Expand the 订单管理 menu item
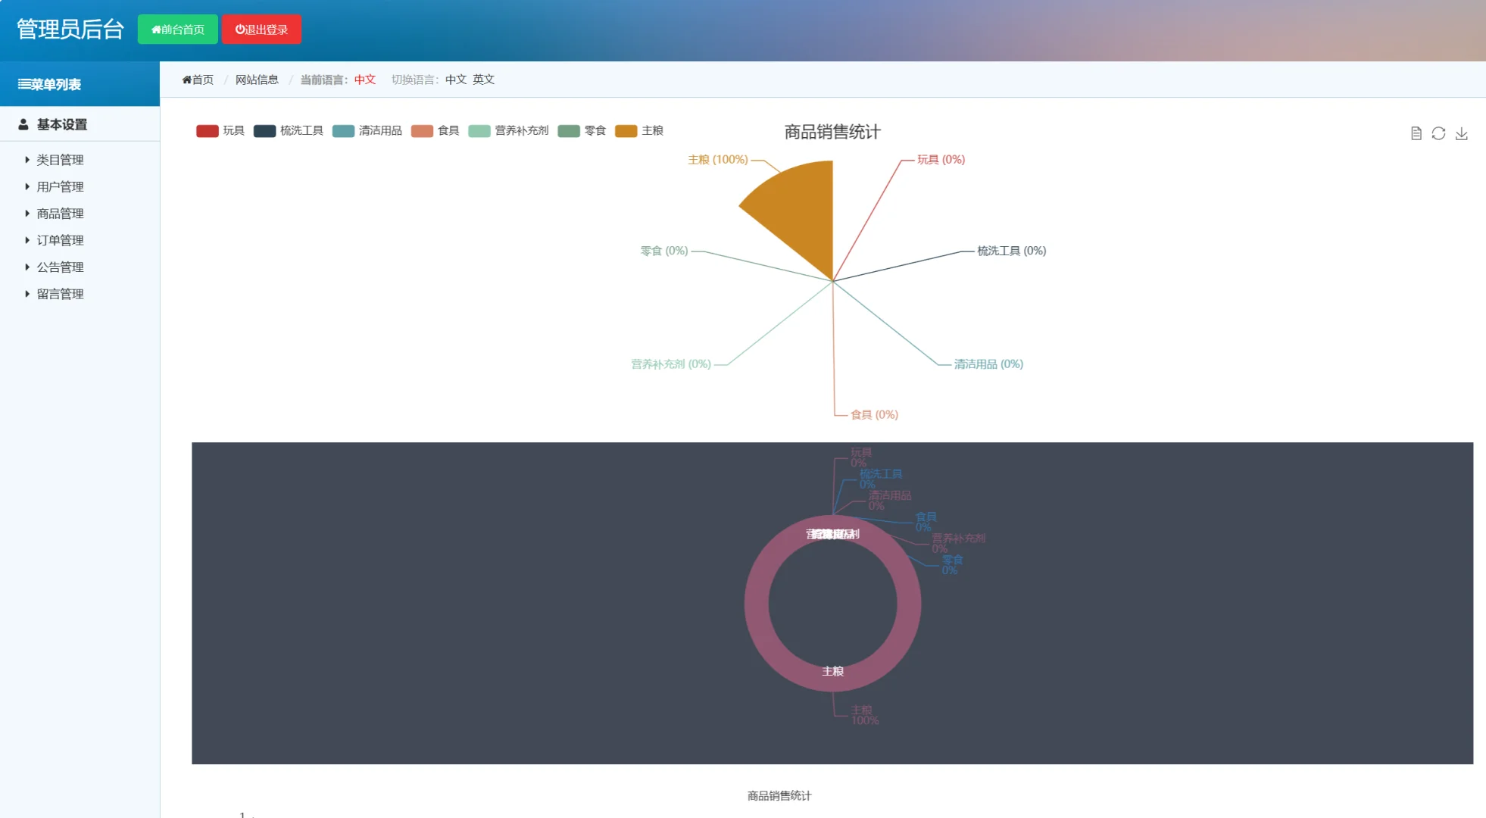Viewport: 1486px width, 818px height. click(x=60, y=240)
